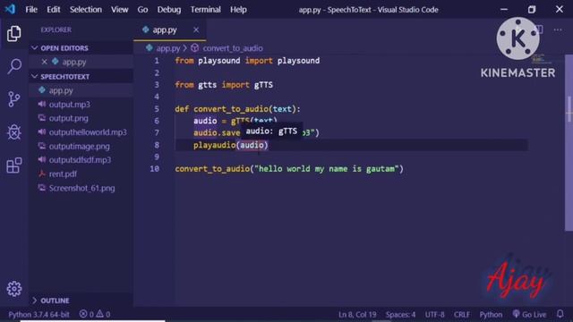Click the "hello world my name is gautam" string
This screenshot has width=573, height=322.
[x=327, y=169]
